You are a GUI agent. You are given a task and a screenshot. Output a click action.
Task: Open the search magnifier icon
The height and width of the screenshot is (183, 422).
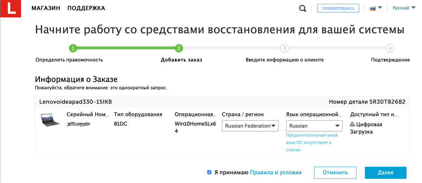point(303,8)
